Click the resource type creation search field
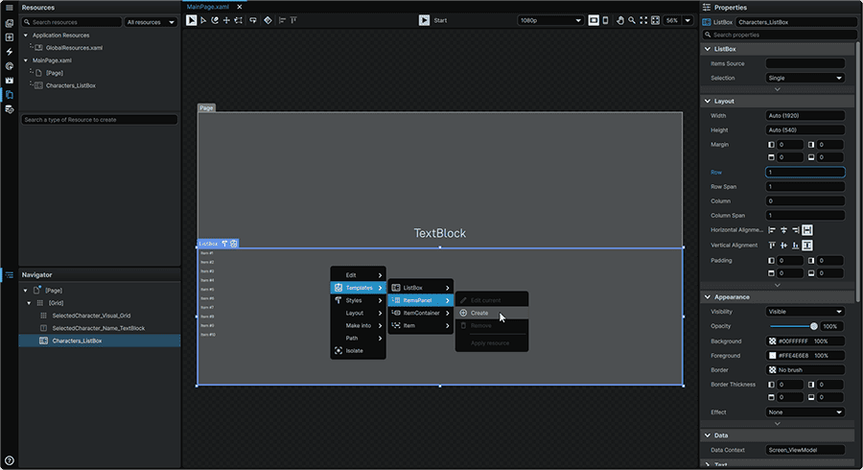Screen dimensions: 863x470 coord(100,120)
